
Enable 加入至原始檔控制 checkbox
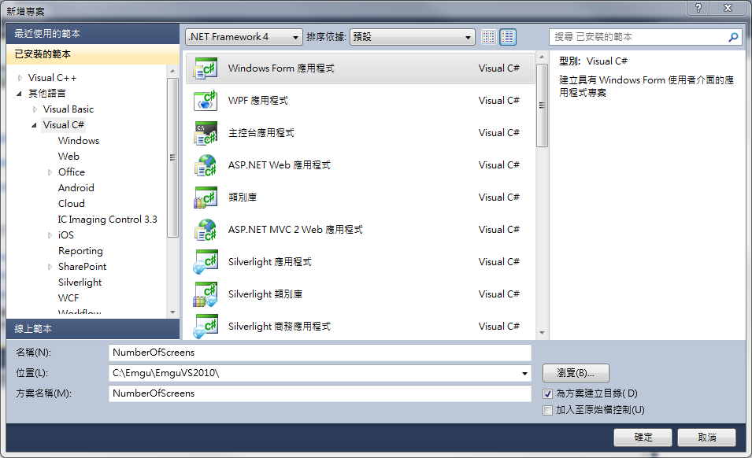pyautogui.click(x=548, y=410)
